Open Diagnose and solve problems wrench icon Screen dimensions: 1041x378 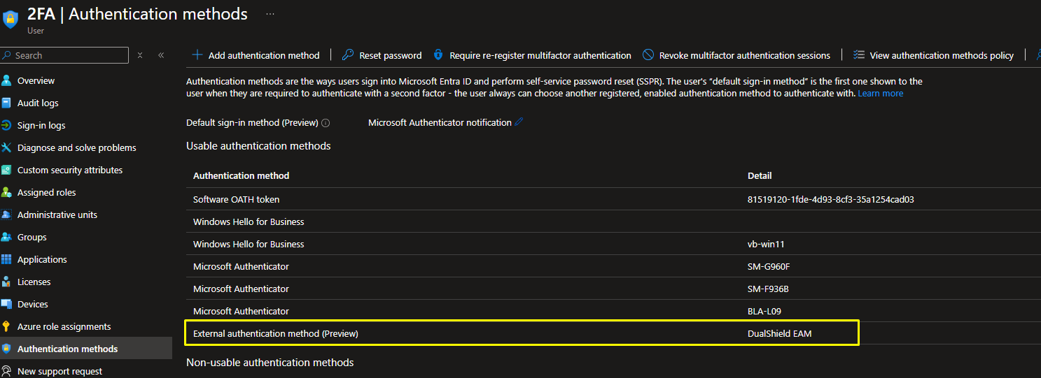[7, 147]
